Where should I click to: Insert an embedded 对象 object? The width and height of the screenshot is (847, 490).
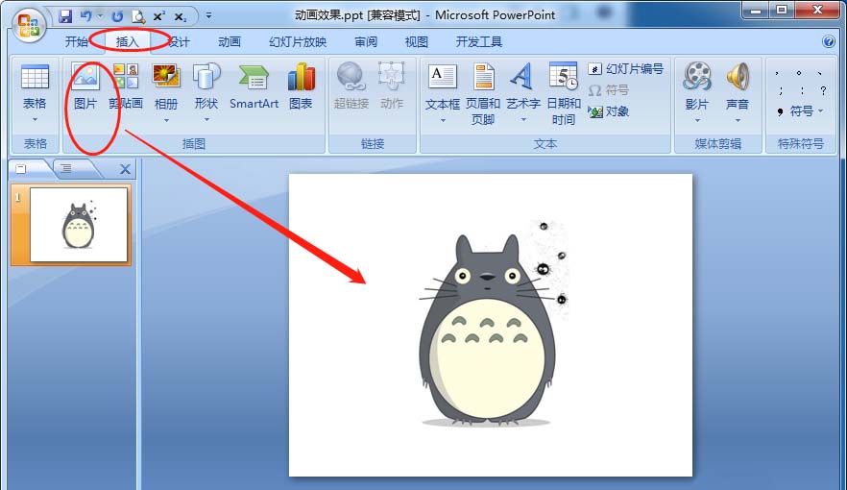coord(609,111)
